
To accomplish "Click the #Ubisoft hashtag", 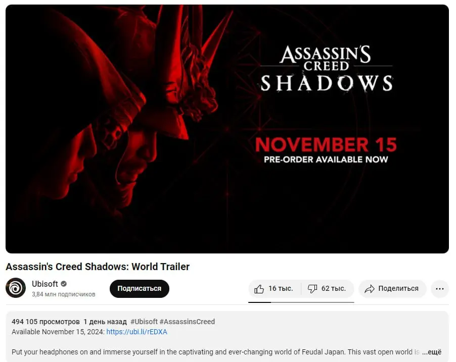I will (x=144, y=322).
